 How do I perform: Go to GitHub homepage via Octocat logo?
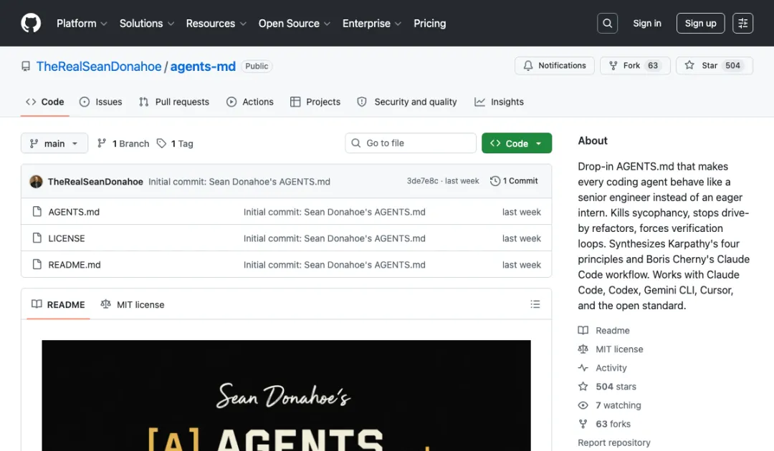point(31,23)
